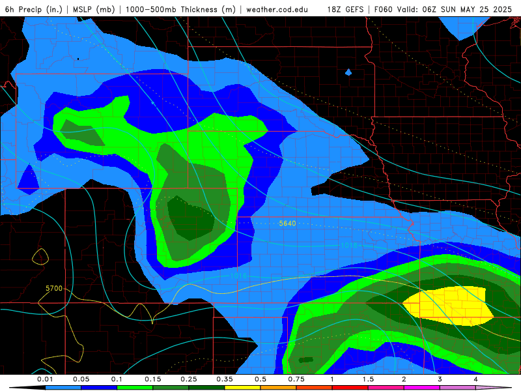
Task: Click the '0.05' colorbar value label
Action: [81, 379]
